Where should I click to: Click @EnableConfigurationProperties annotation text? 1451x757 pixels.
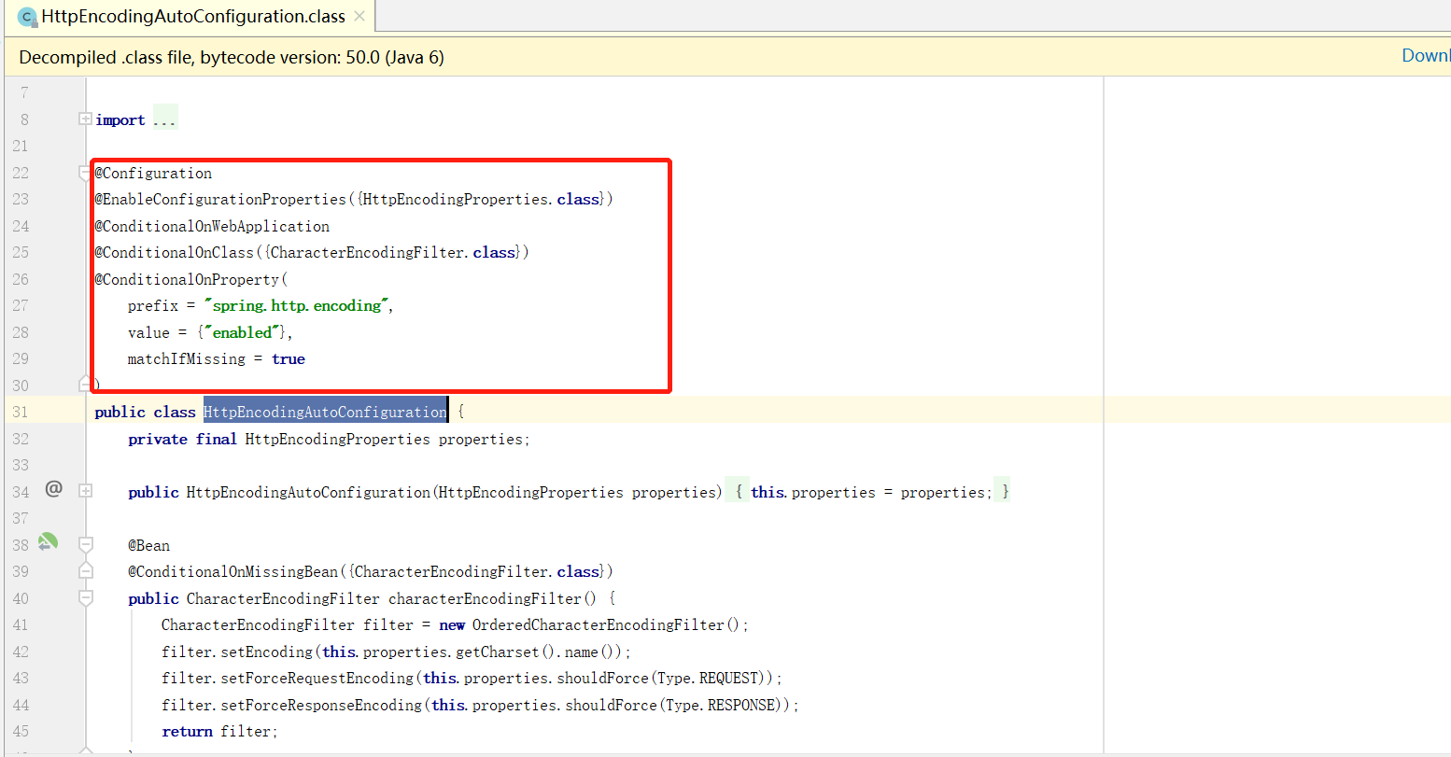click(x=220, y=200)
